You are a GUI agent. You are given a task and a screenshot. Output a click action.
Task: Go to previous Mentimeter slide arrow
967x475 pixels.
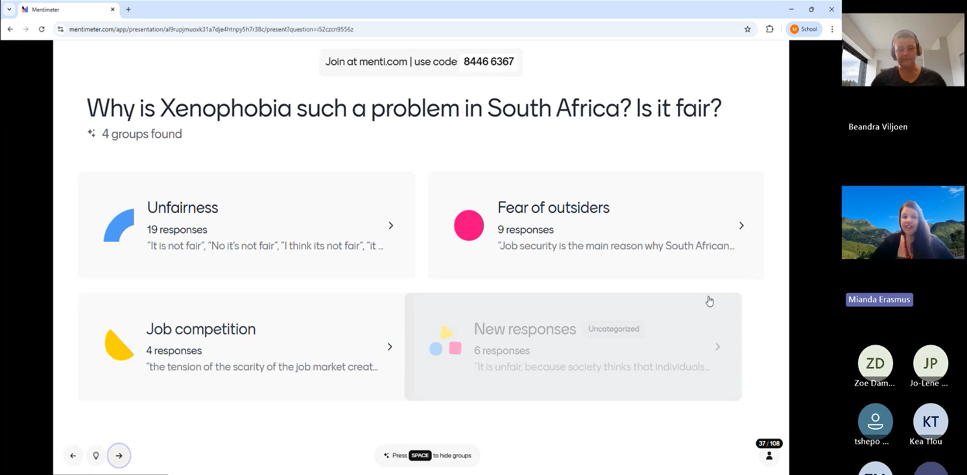[x=73, y=456]
